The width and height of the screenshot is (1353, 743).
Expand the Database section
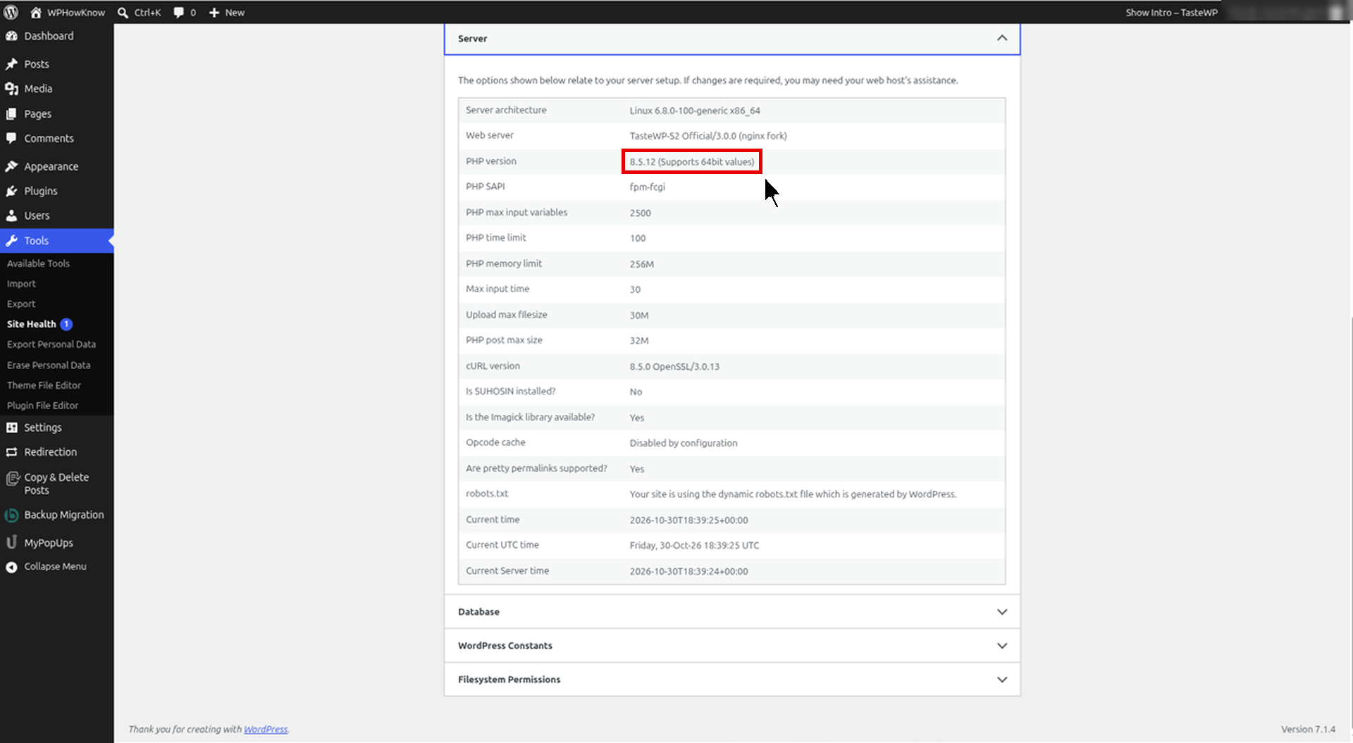(732, 612)
